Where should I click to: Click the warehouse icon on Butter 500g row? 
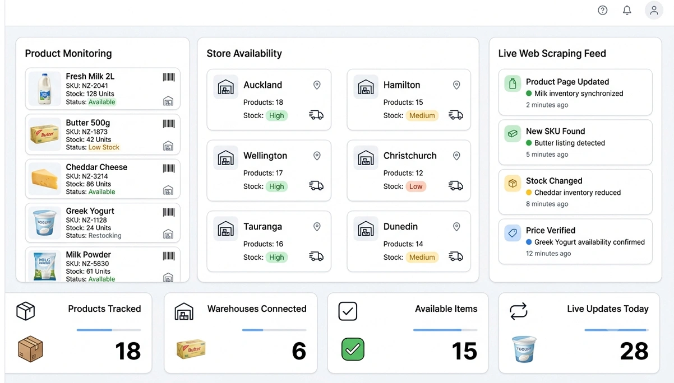[168, 146]
